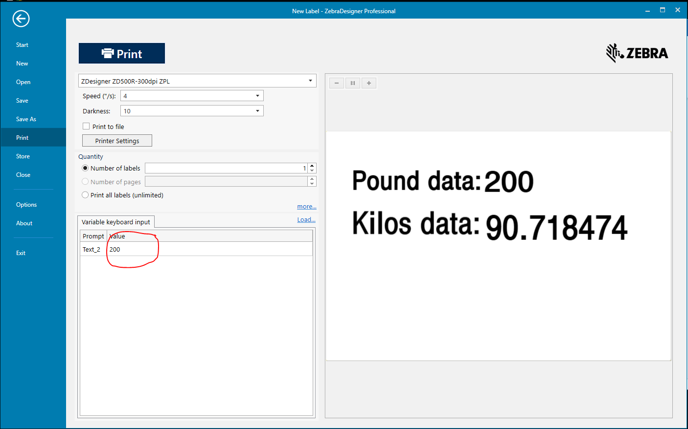The height and width of the screenshot is (429, 688).
Task: Expand the Darkness dropdown
Action: (257, 111)
